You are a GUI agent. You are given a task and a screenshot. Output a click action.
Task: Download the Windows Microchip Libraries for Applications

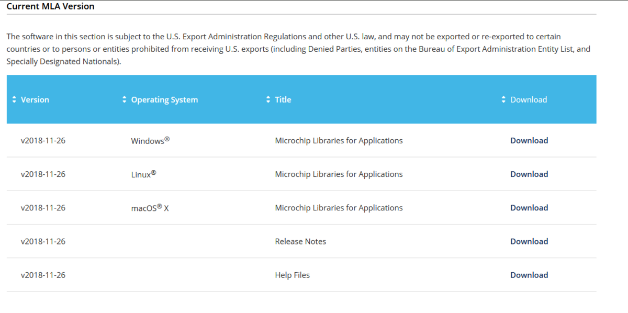(529, 140)
